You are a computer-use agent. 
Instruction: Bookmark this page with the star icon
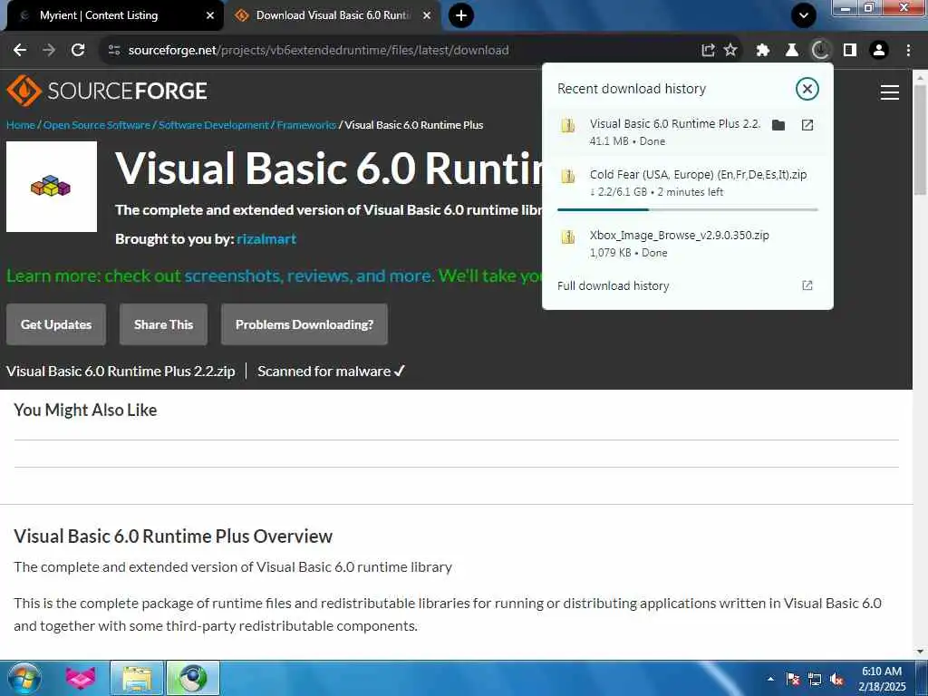click(731, 51)
